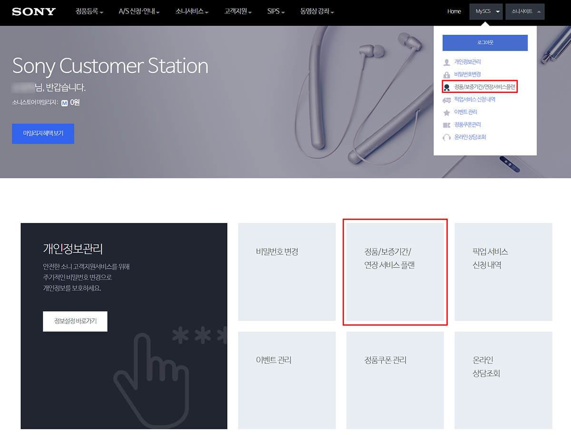
Task: Click the 정보설정 바로가기 button
Action: (75, 321)
